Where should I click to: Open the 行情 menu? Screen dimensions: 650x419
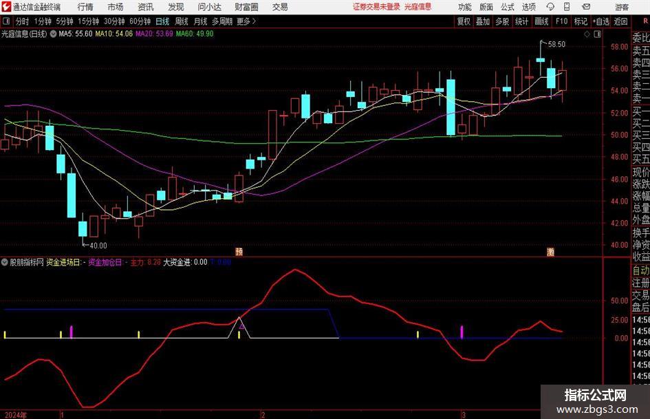[x=85, y=7]
